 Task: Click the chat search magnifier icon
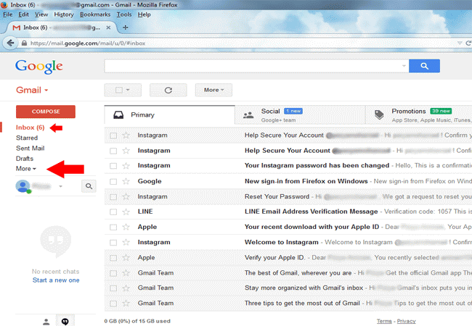(x=89, y=186)
